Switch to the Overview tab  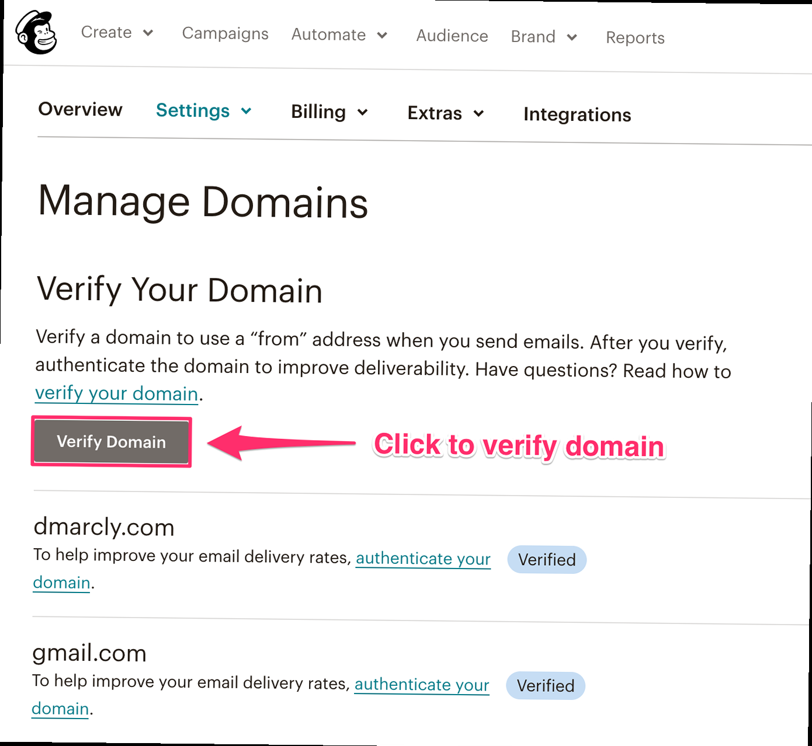coord(80,109)
